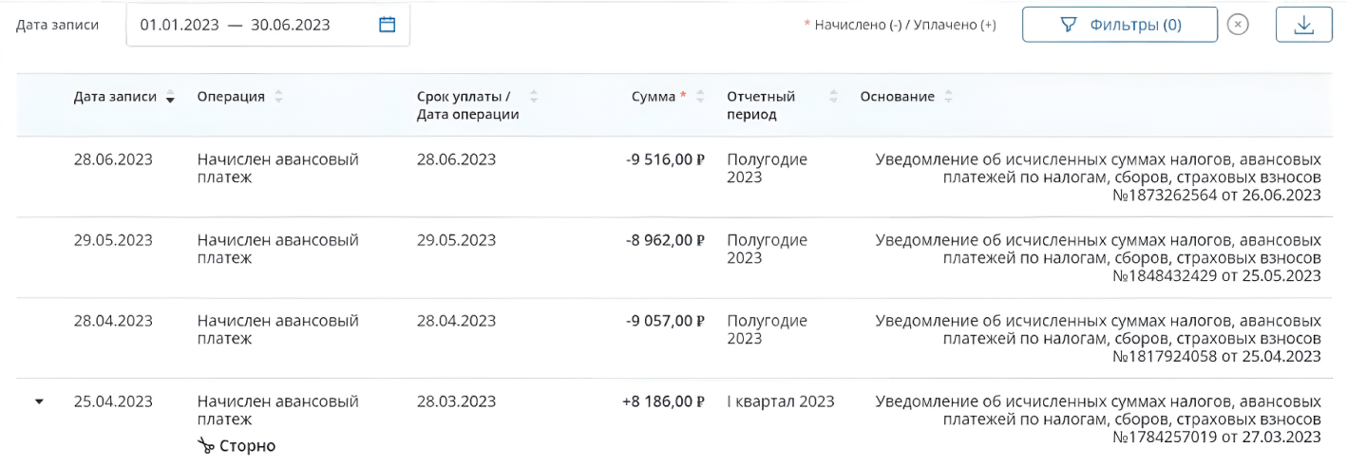Sort by Дата записи column arrow
Viewport: 1347px width, 466px height.
tap(171, 97)
